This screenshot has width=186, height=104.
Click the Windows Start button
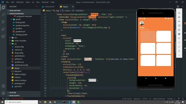tap(2, 102)
